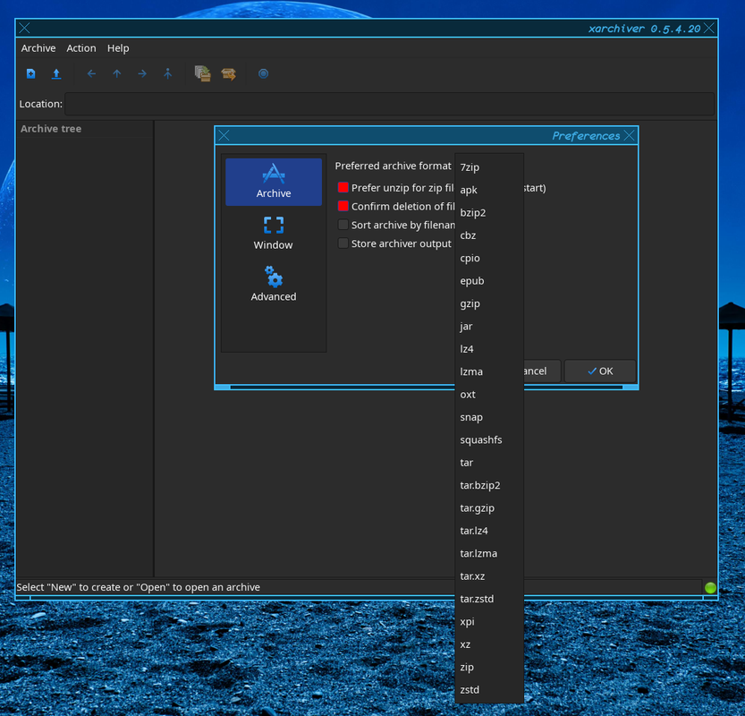Select squashfs format option
The height and width of the screenshot is (716, 745).
click(x=489, y=440)
